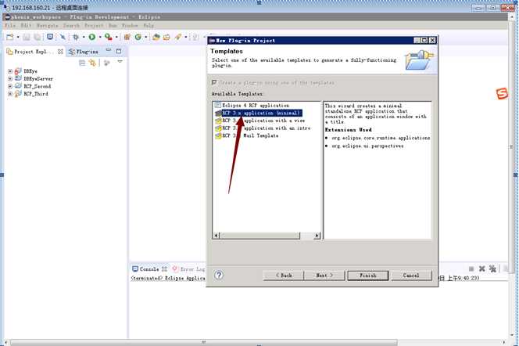
Task: Close the Project Explorer view tab
Action: (60, 52)
